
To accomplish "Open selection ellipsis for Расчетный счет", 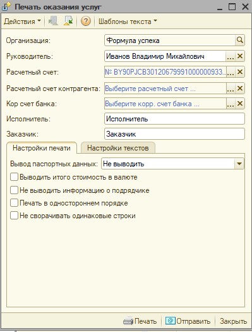I will (x=231, y=72).
